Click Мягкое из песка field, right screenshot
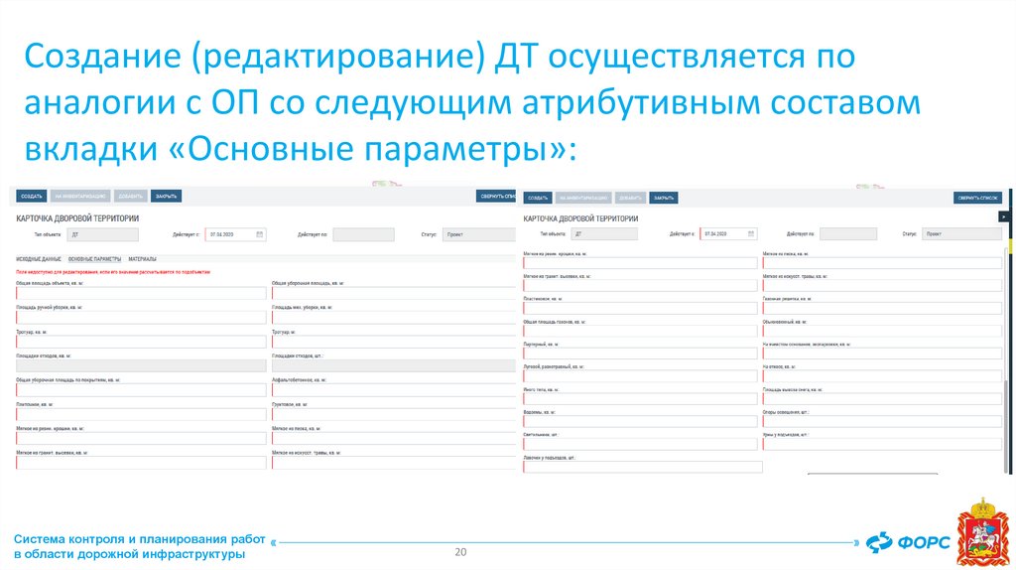This screenshot has width=1016, height=570. coord(882,262)
